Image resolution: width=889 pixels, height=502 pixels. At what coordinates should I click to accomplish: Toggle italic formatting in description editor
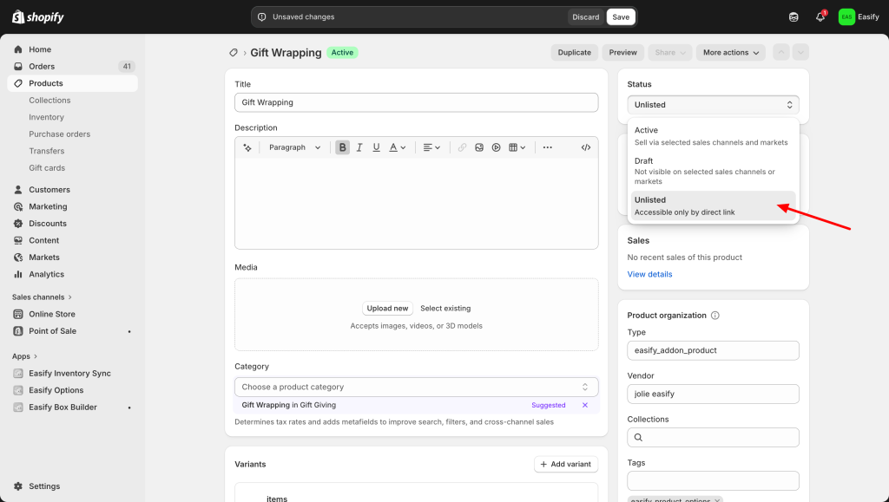(x=359, y=147)
